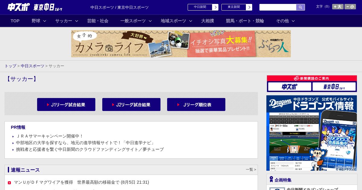Open the 中日新聞 link button
The width and height of the screenshot is (362, 190).
[203, 7]
